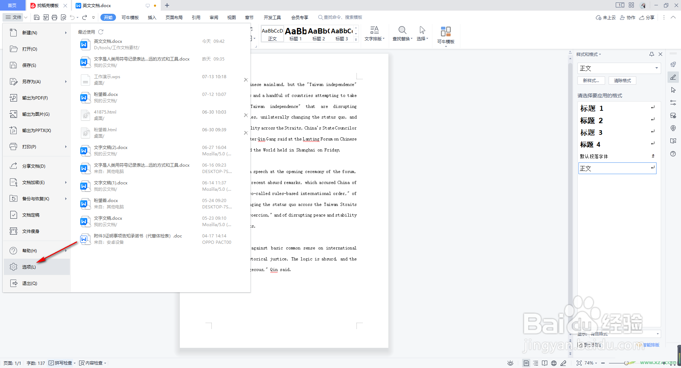Open the 审阅 ribbon tab

click(x=214, y=17)
